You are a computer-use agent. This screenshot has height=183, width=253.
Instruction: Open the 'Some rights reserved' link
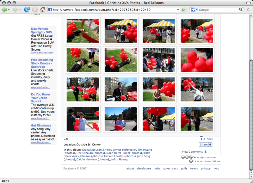coord(205,157)
